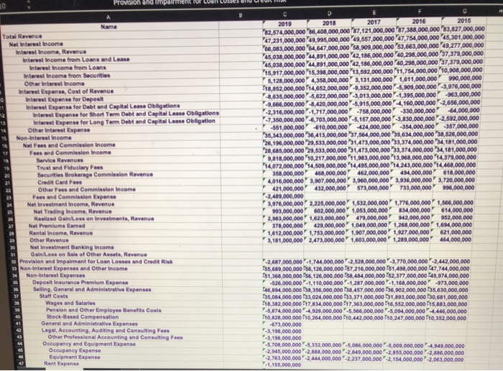503x371 pixels.
Task: Select Securities Brokerage Commission Revenue cell
Action: click(x=95, y=175)
